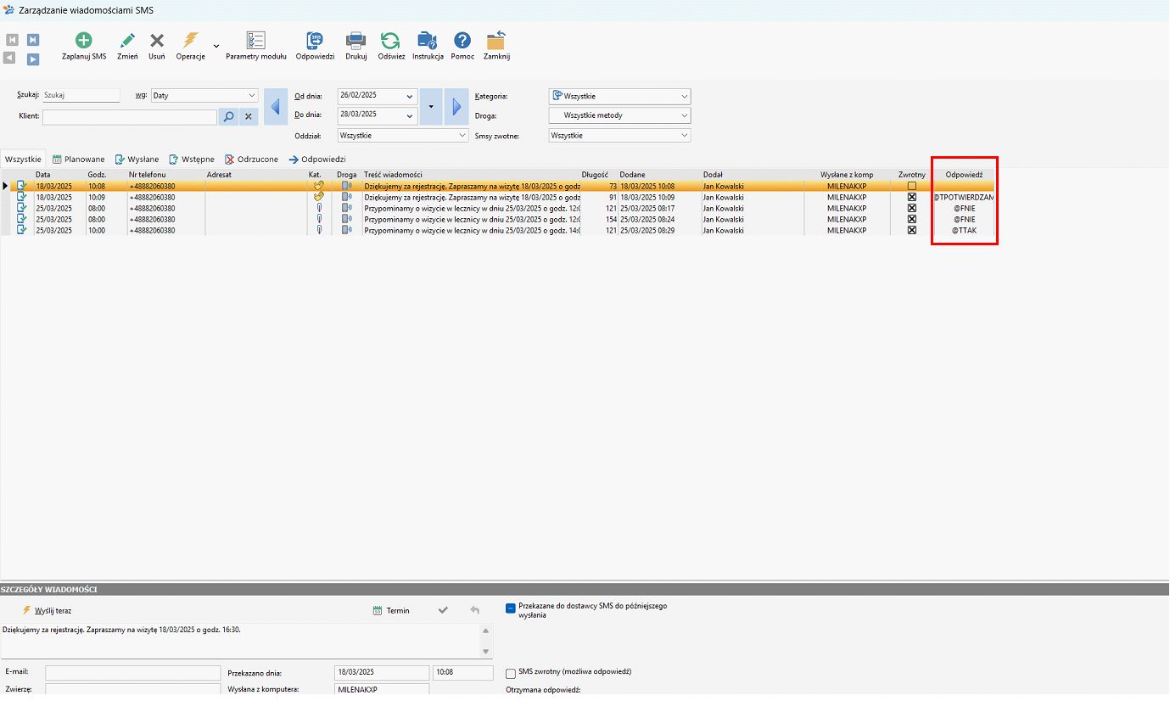The height and width of the screenshot is (712, 1170).
Task: Toggle SMS zwrotny (możliwa odpowiedź) checkbox
Action: [x=511, y=673]
